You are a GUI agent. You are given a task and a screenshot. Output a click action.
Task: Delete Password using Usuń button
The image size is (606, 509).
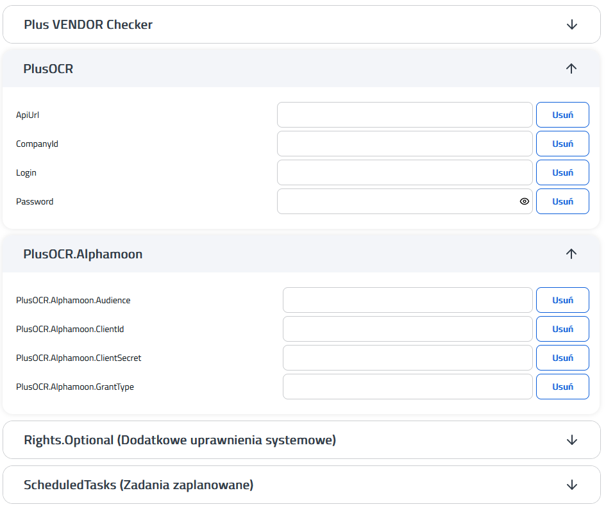click(562, 201)
